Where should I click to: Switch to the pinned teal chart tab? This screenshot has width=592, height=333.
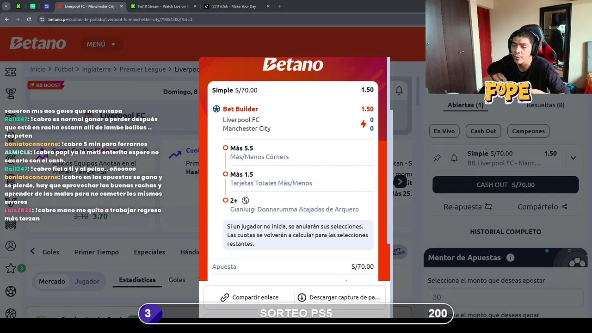(32, 6)
